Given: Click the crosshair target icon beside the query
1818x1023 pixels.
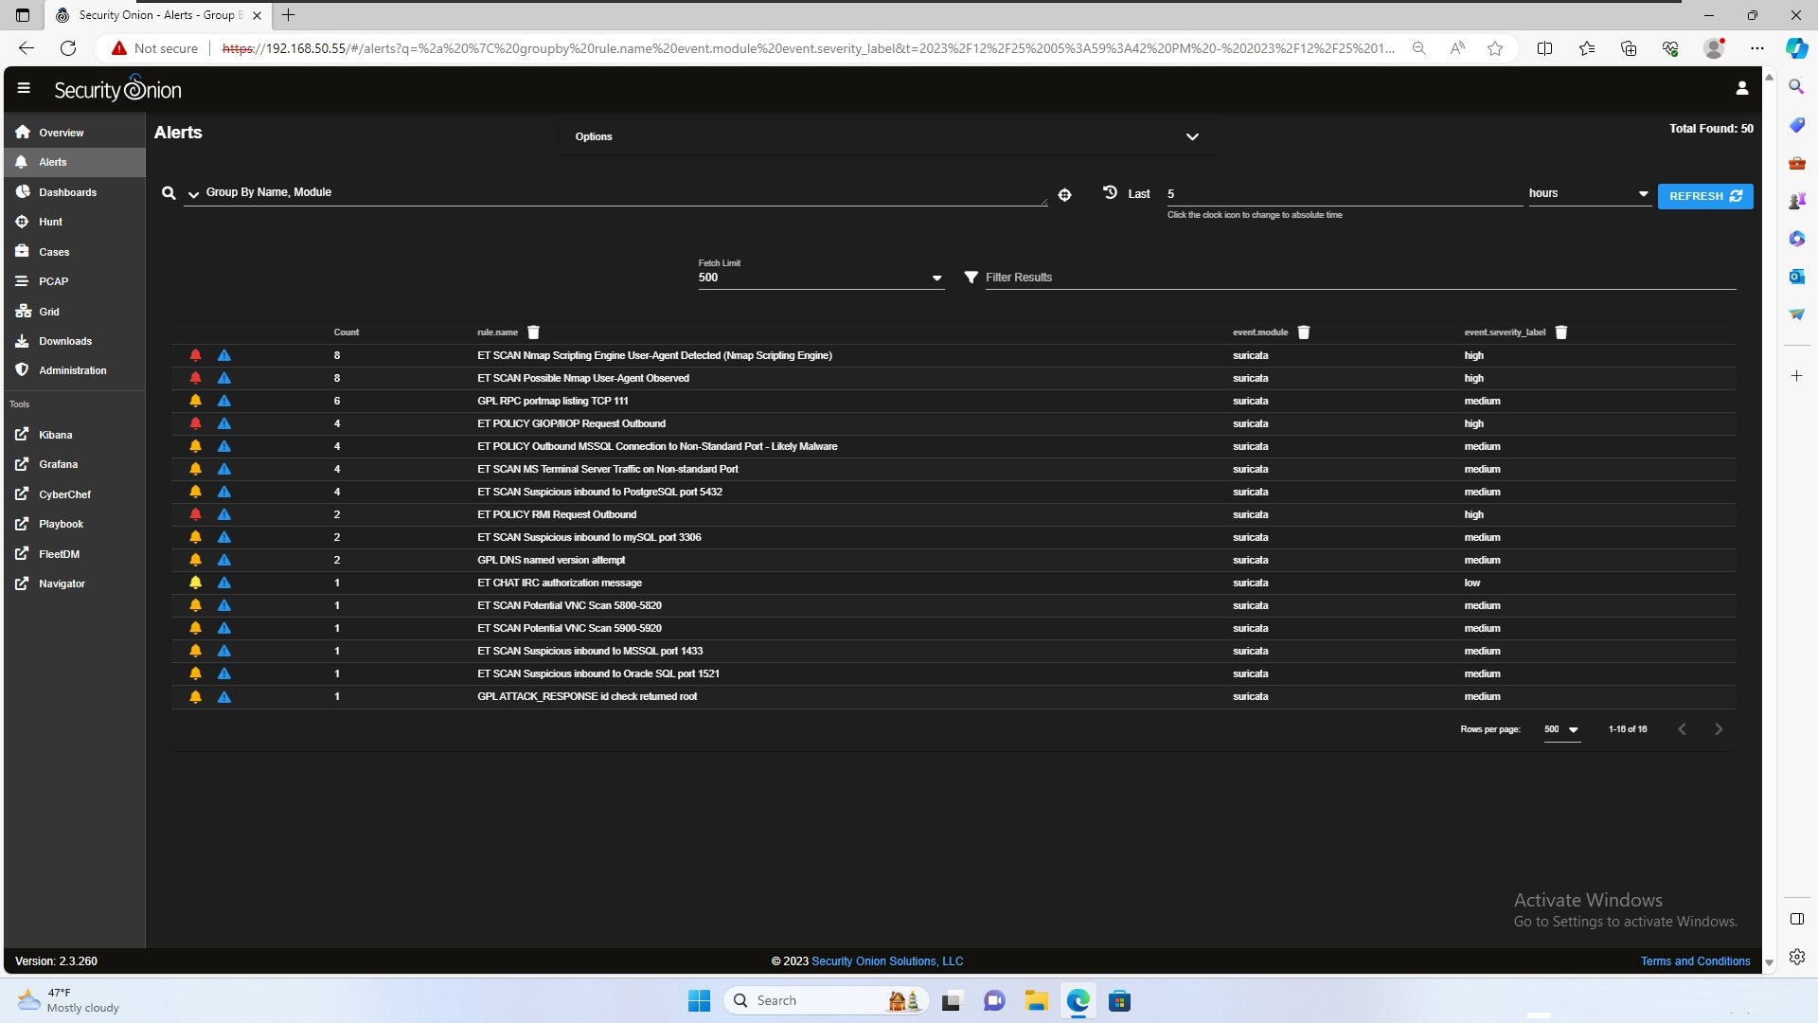Looking at the screenshot, I should click(1064, 195).
